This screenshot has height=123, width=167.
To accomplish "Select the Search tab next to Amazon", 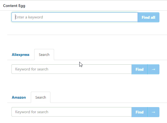I will (41, 97).
